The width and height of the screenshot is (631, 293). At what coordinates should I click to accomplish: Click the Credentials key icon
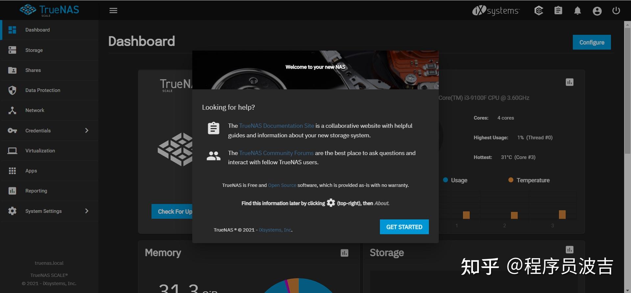click(x=12, y=130)
